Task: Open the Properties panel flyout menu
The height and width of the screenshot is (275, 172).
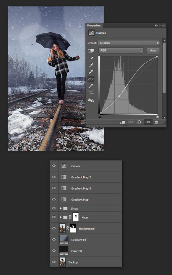Action: pyautogui.click(x=163, y=25)
